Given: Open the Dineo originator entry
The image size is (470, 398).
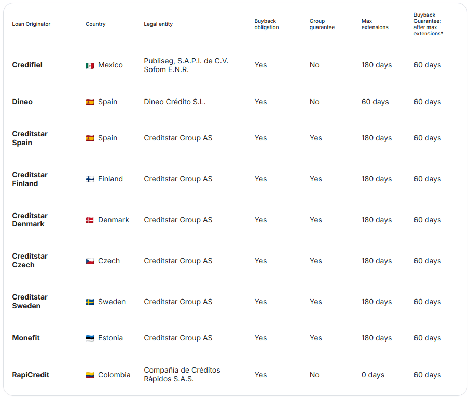Looking at the screenshot, I should point(22,102).
